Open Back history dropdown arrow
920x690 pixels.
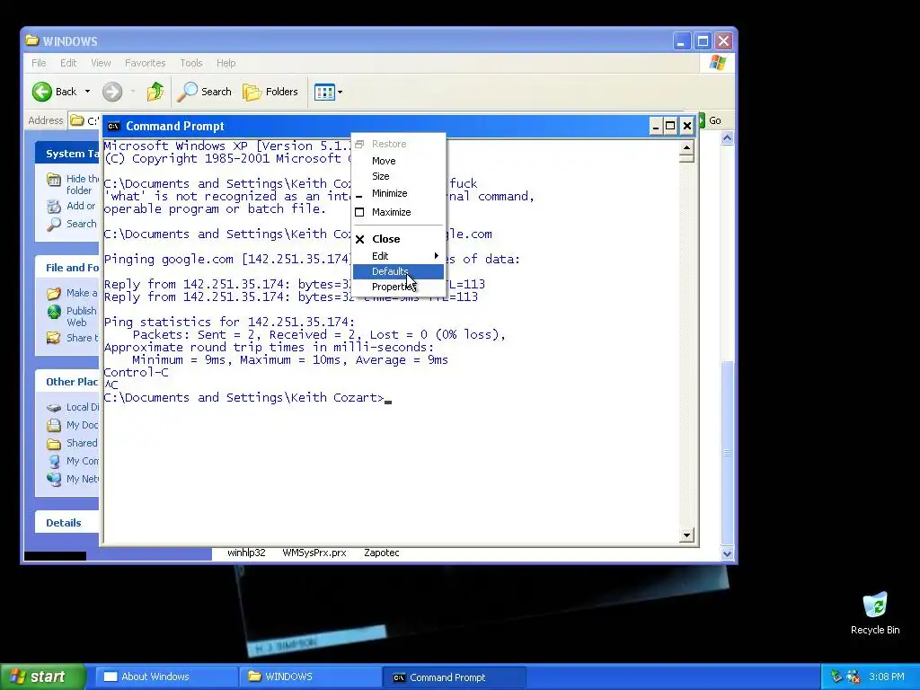point(87,92)
